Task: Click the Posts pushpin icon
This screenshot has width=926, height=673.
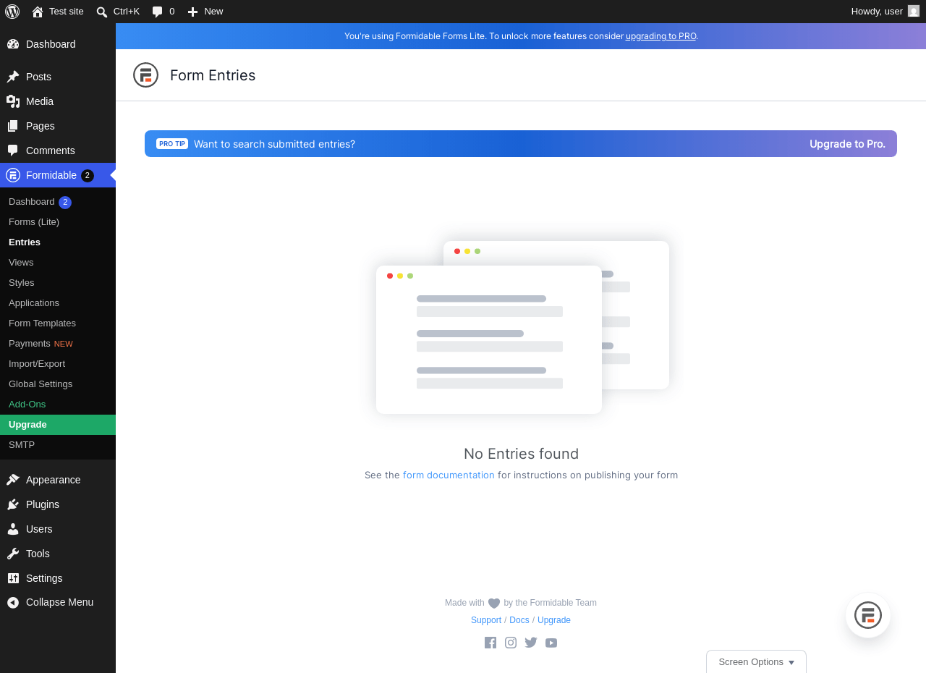Action: point(13,77)
